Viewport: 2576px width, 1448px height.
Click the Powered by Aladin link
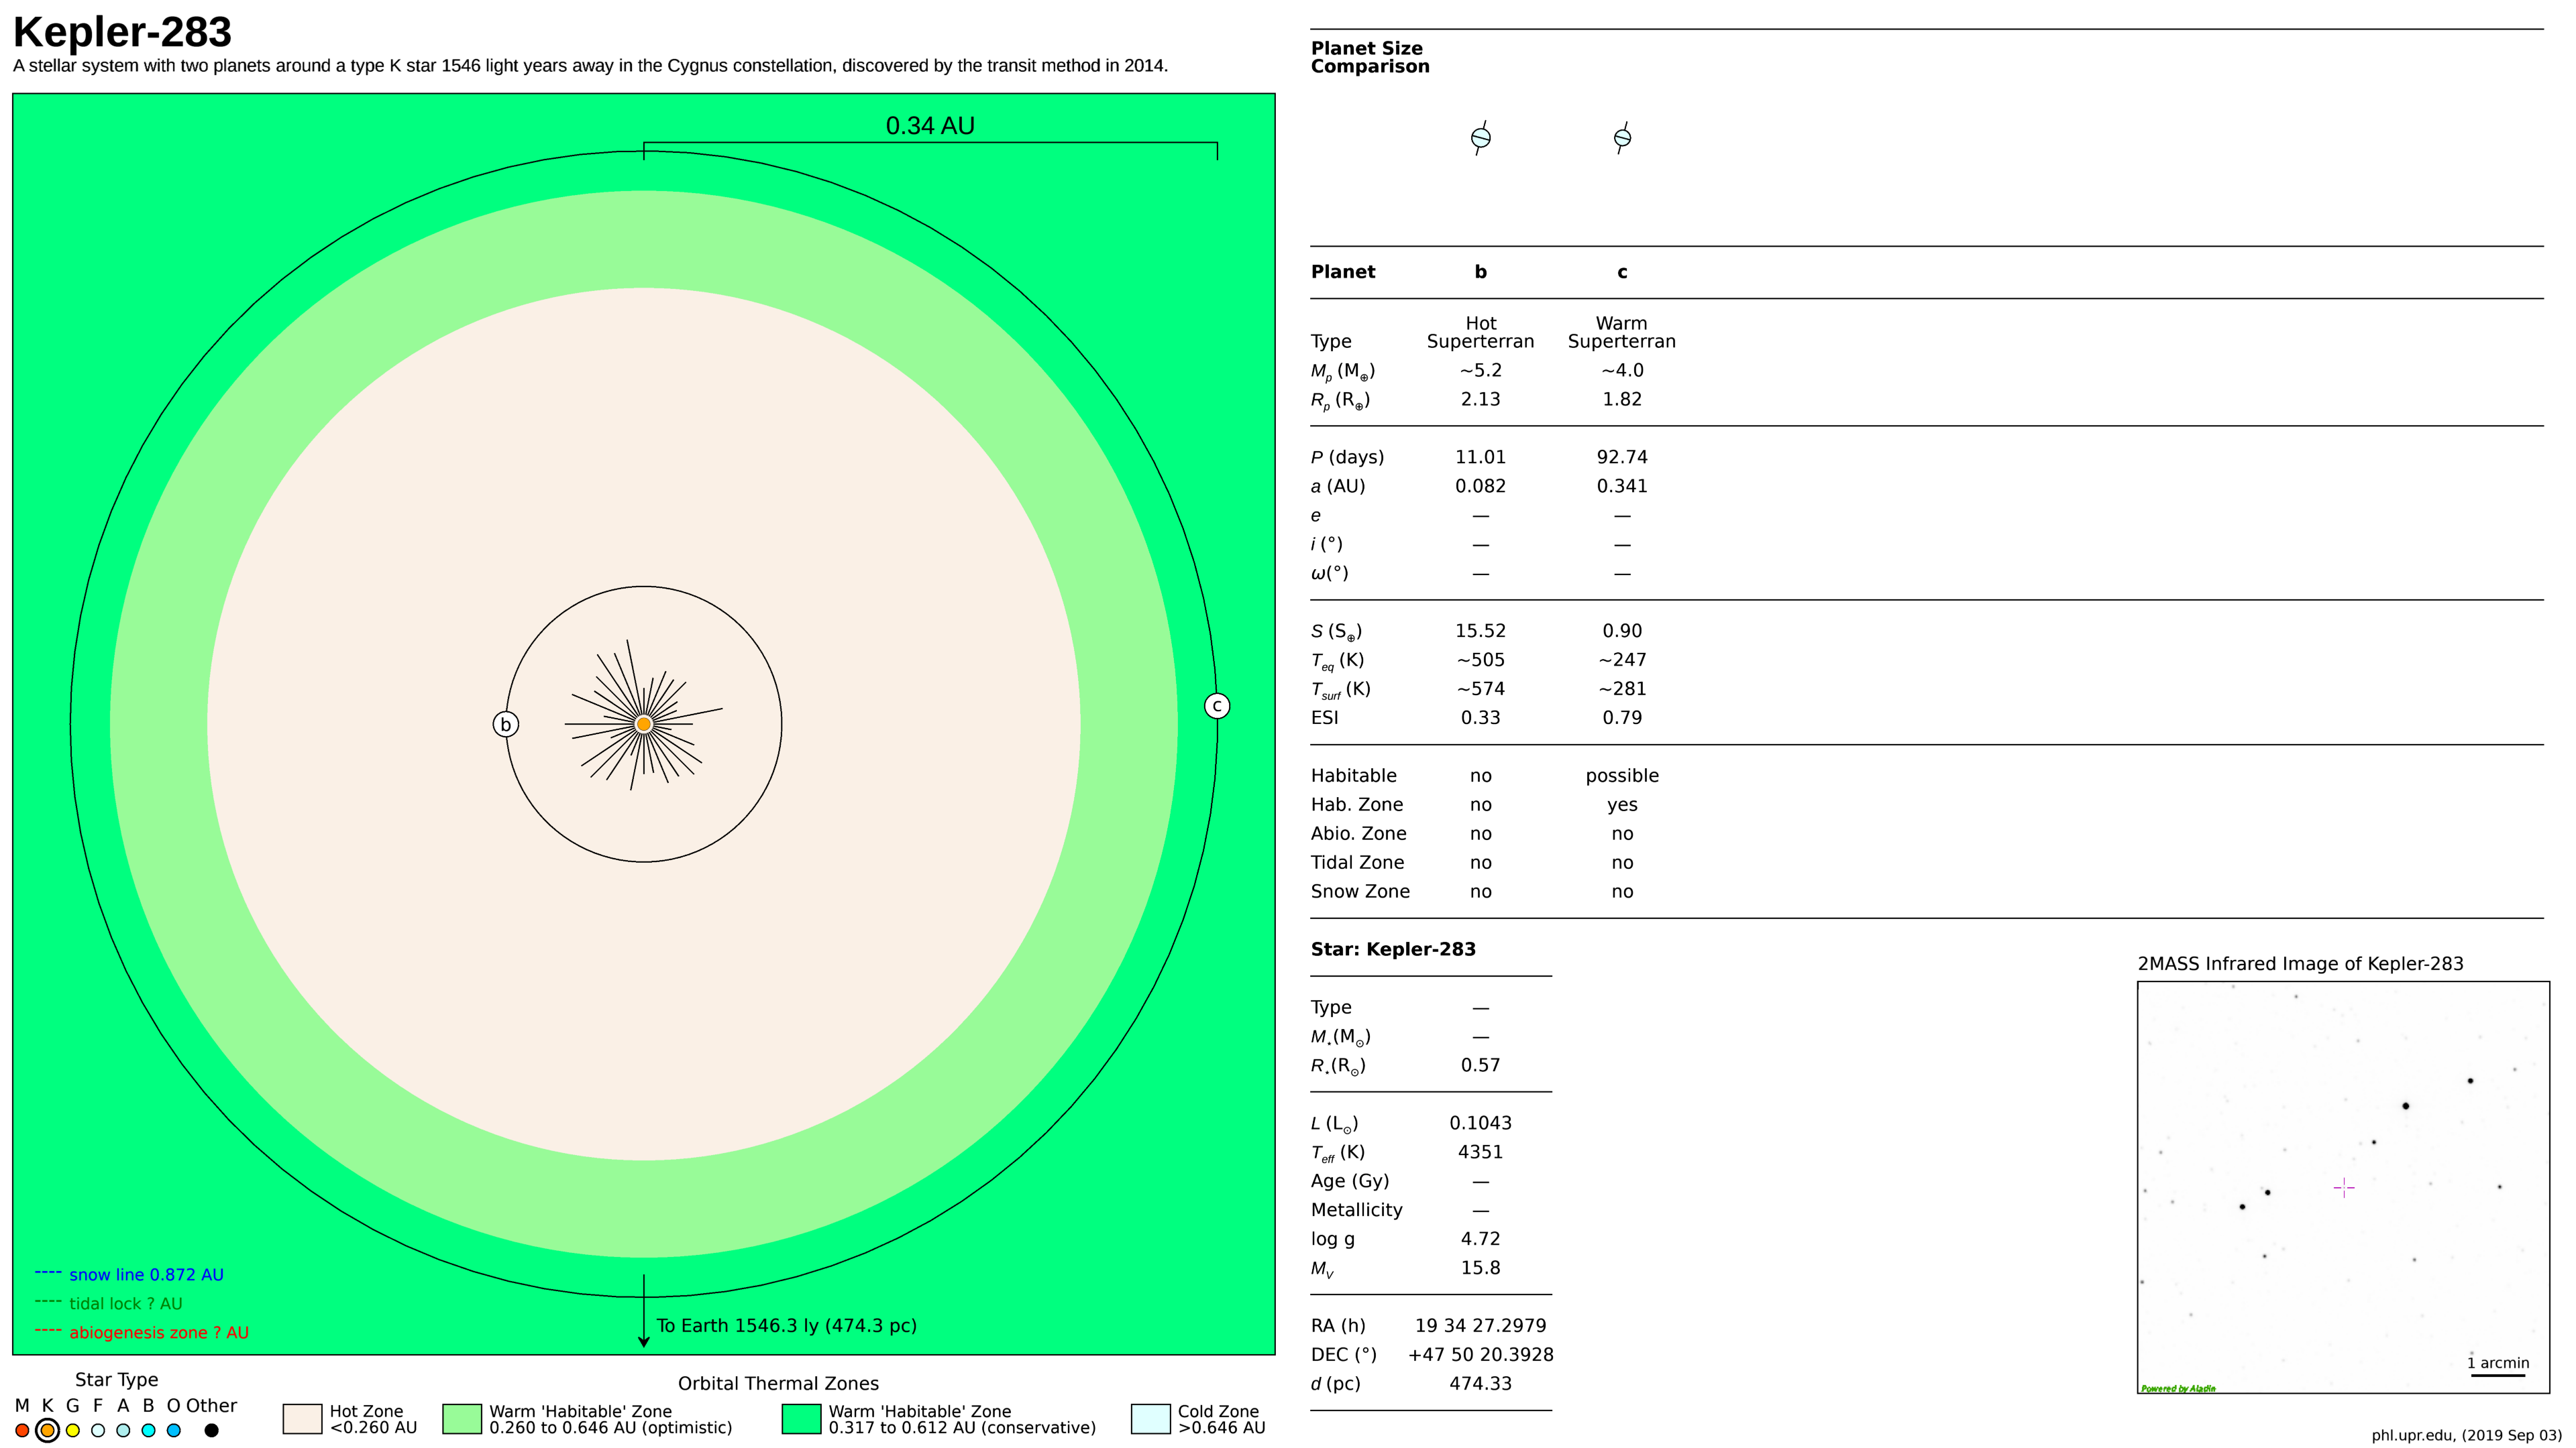click(2178, 1389)
